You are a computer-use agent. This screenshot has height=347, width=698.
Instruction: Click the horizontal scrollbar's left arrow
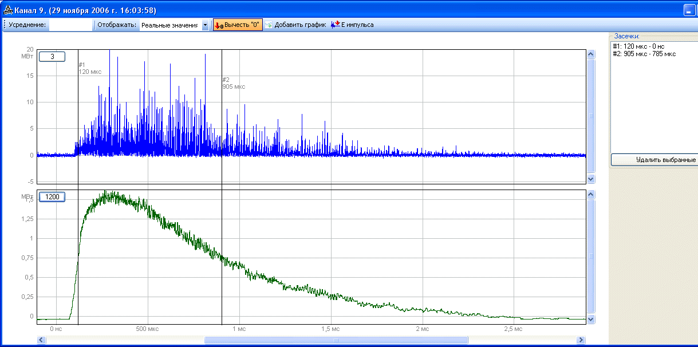pos(41,340)
